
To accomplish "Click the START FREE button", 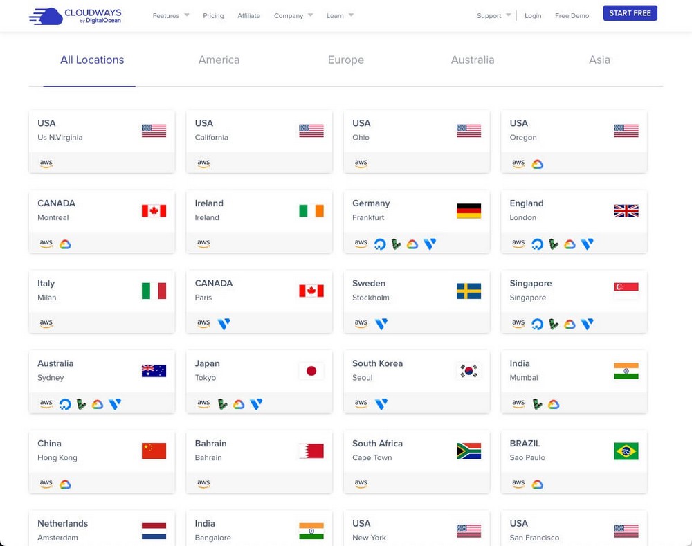I will coord(630,13).
